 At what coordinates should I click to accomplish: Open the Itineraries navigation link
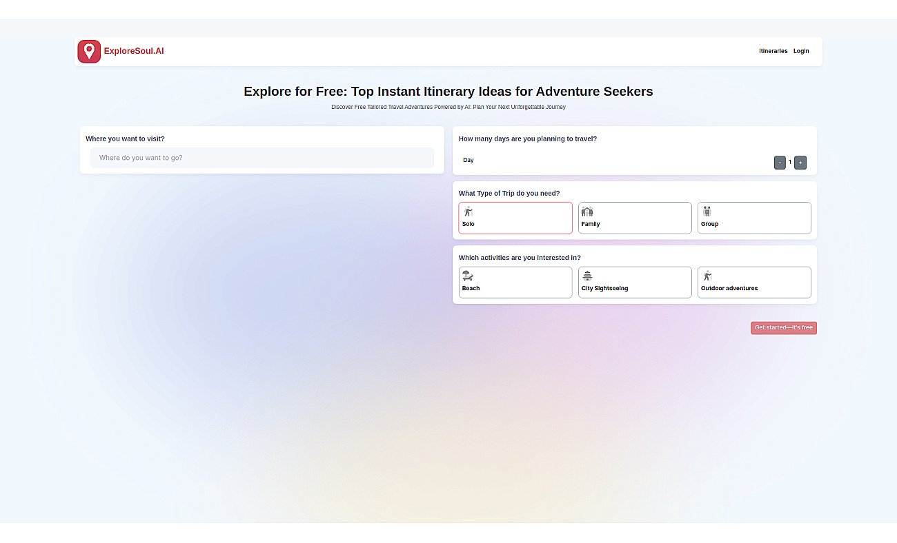(773, 51)
